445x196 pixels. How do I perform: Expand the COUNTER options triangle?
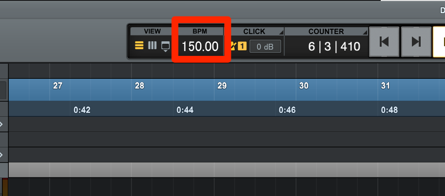coord(365,33)
